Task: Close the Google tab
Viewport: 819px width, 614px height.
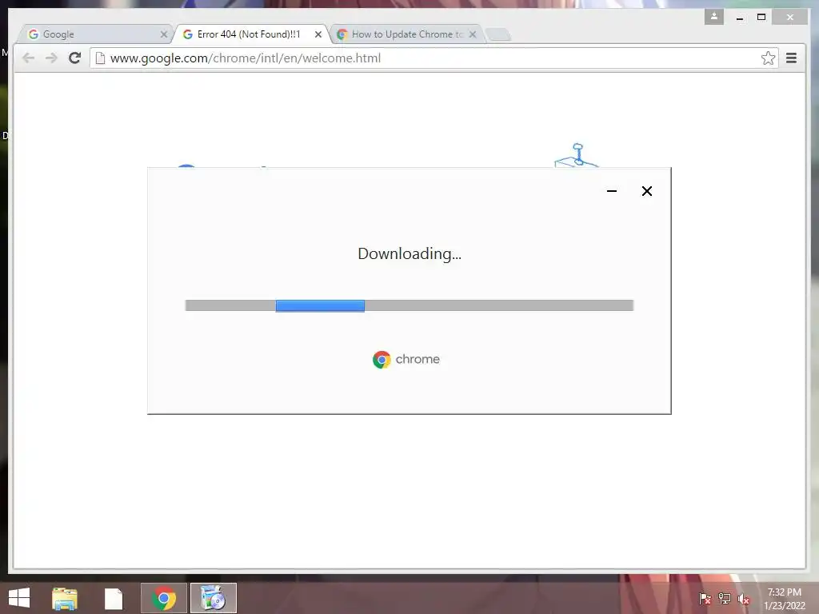Action: pos(163,34)
